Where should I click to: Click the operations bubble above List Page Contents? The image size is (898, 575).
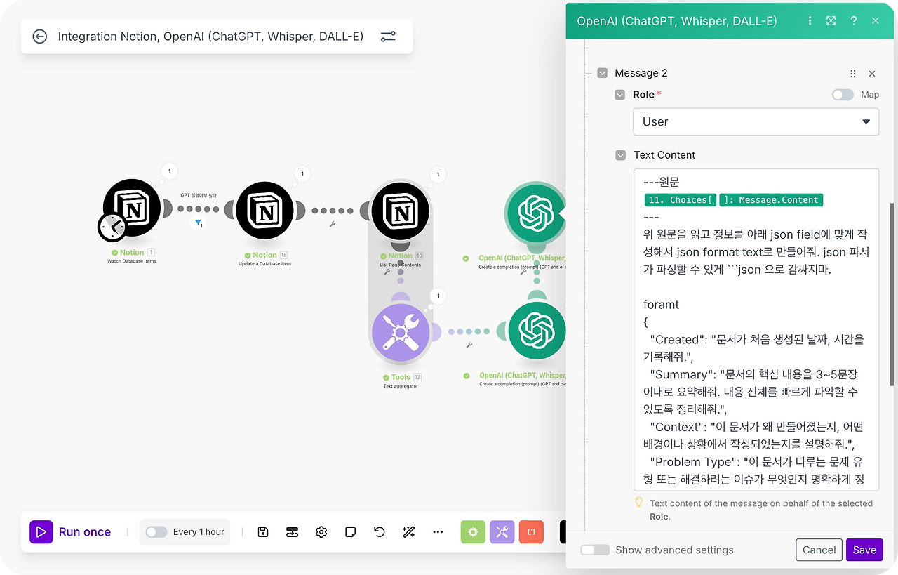coord(438,174)
